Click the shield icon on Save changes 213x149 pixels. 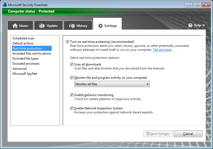coord(148,134)
